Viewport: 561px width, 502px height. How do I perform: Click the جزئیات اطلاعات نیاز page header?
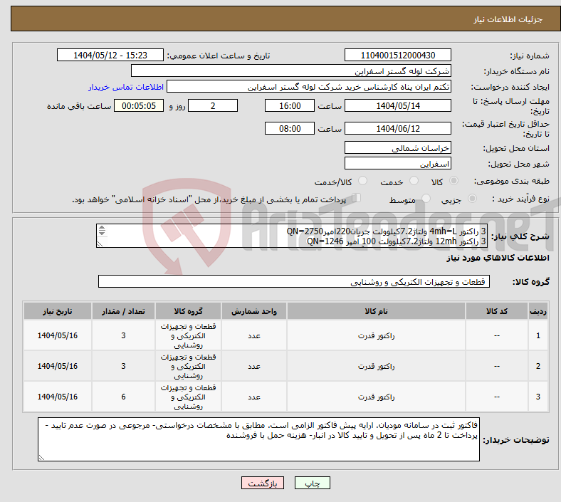[x=508, y=19]
